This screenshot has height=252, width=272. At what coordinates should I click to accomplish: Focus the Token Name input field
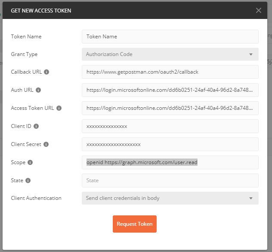[170, 37]
